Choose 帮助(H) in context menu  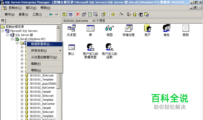(45, 70)
